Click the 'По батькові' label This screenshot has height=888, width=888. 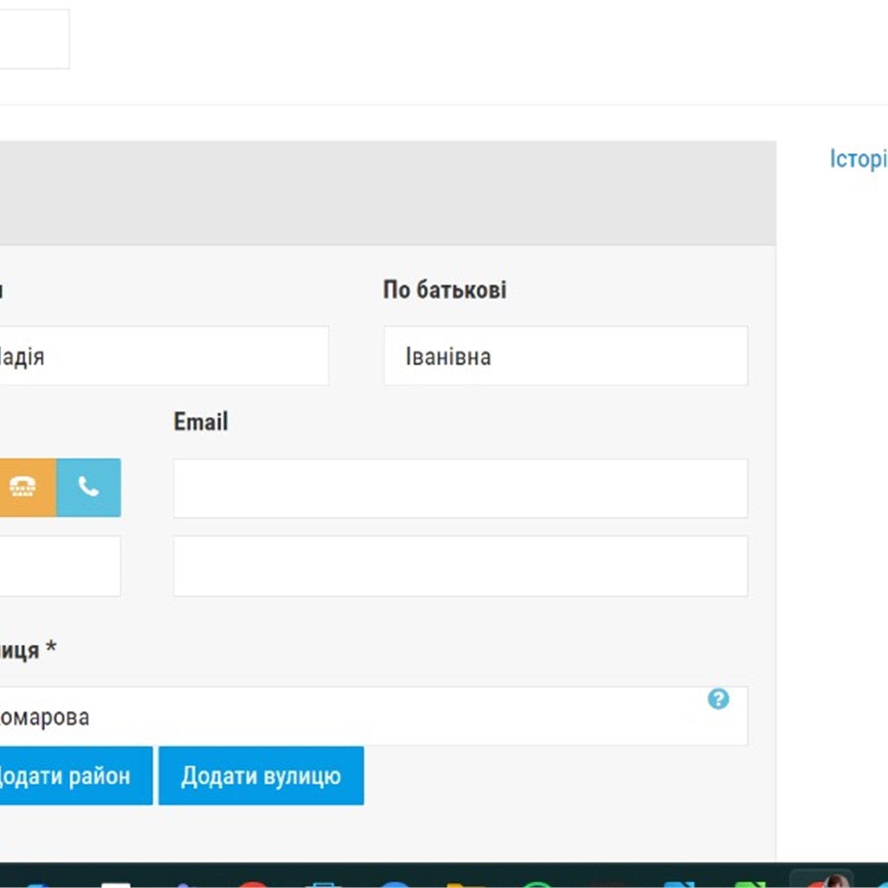pyautogui.click(x=445, y=290)
